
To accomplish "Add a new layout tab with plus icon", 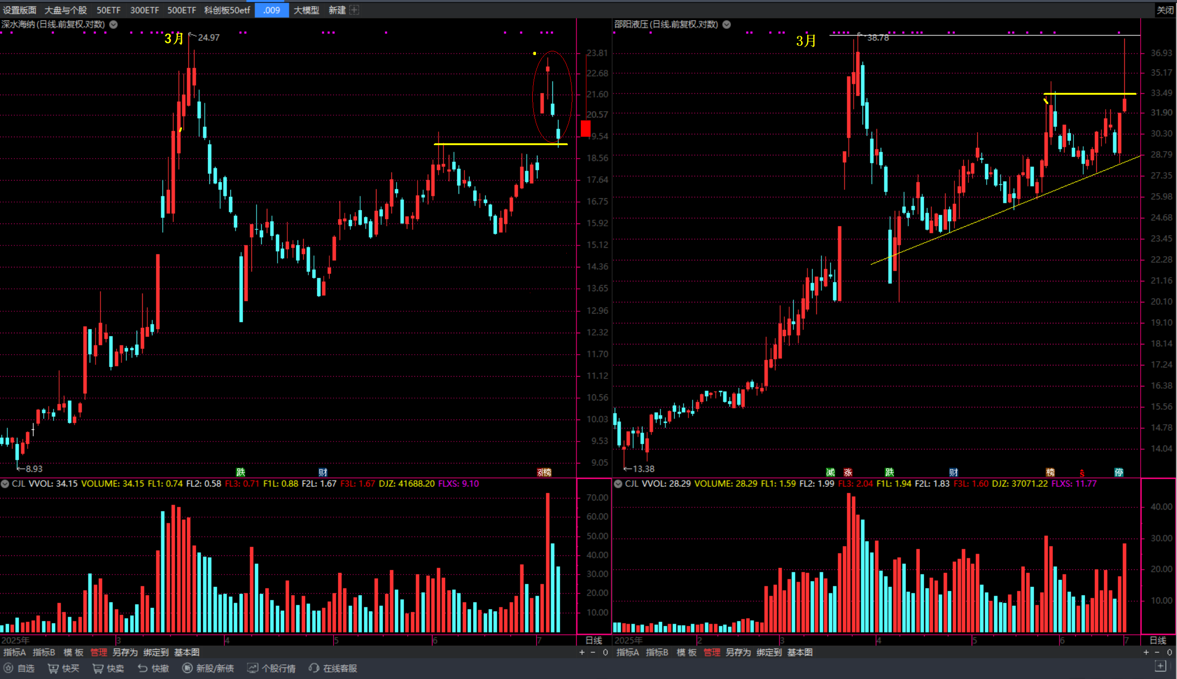I will tap(355, 10).
